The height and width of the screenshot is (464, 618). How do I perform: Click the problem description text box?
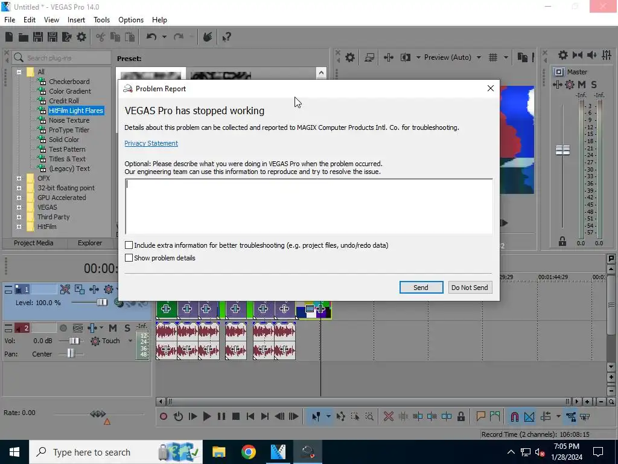(309, 207)
